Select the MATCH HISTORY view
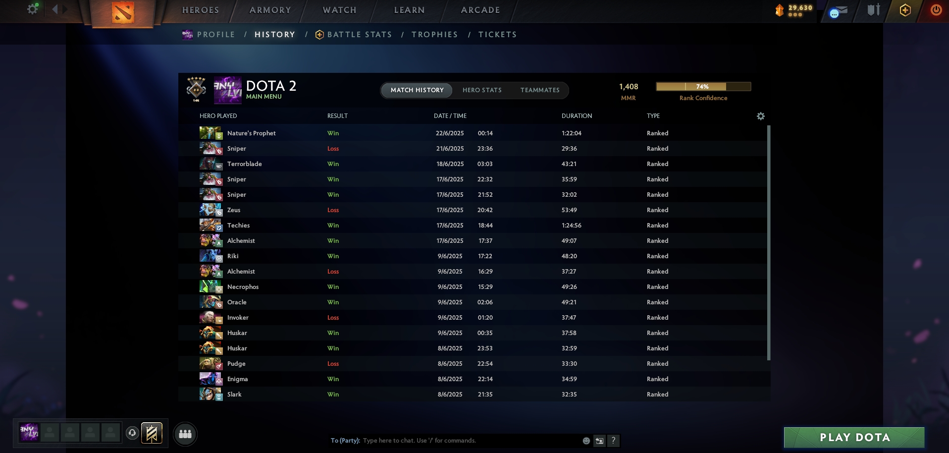 pos(417,90)
